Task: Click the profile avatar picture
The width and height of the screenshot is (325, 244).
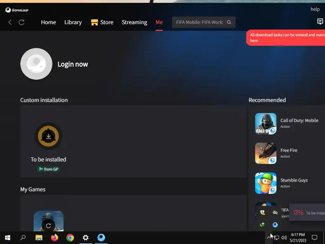Action: point(36,64)
